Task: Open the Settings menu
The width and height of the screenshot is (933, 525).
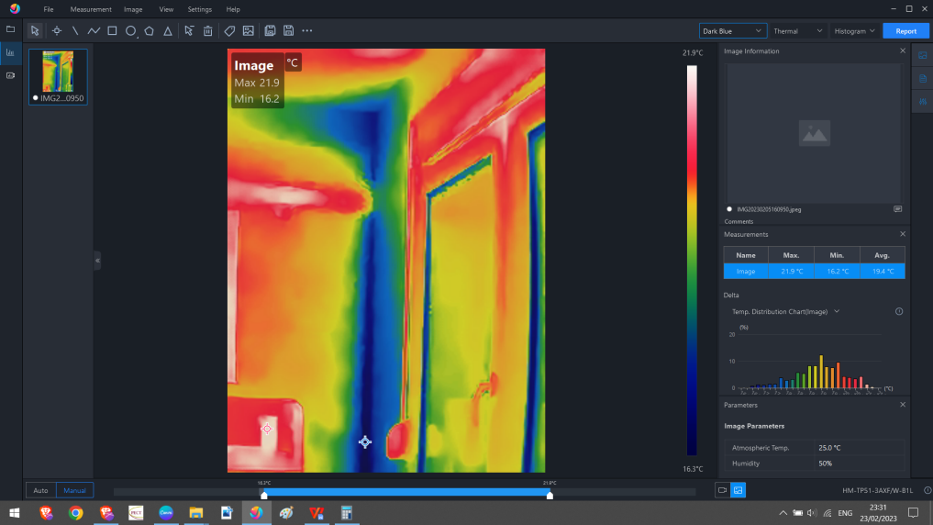Action: [x=199, y=9]
